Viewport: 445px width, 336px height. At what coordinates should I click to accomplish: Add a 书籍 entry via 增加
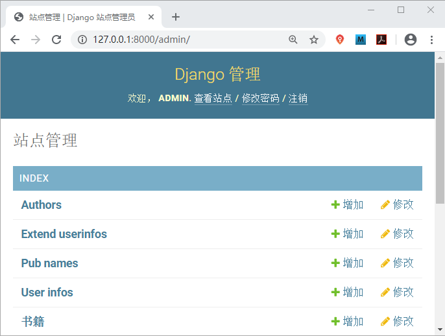(347, 321)
